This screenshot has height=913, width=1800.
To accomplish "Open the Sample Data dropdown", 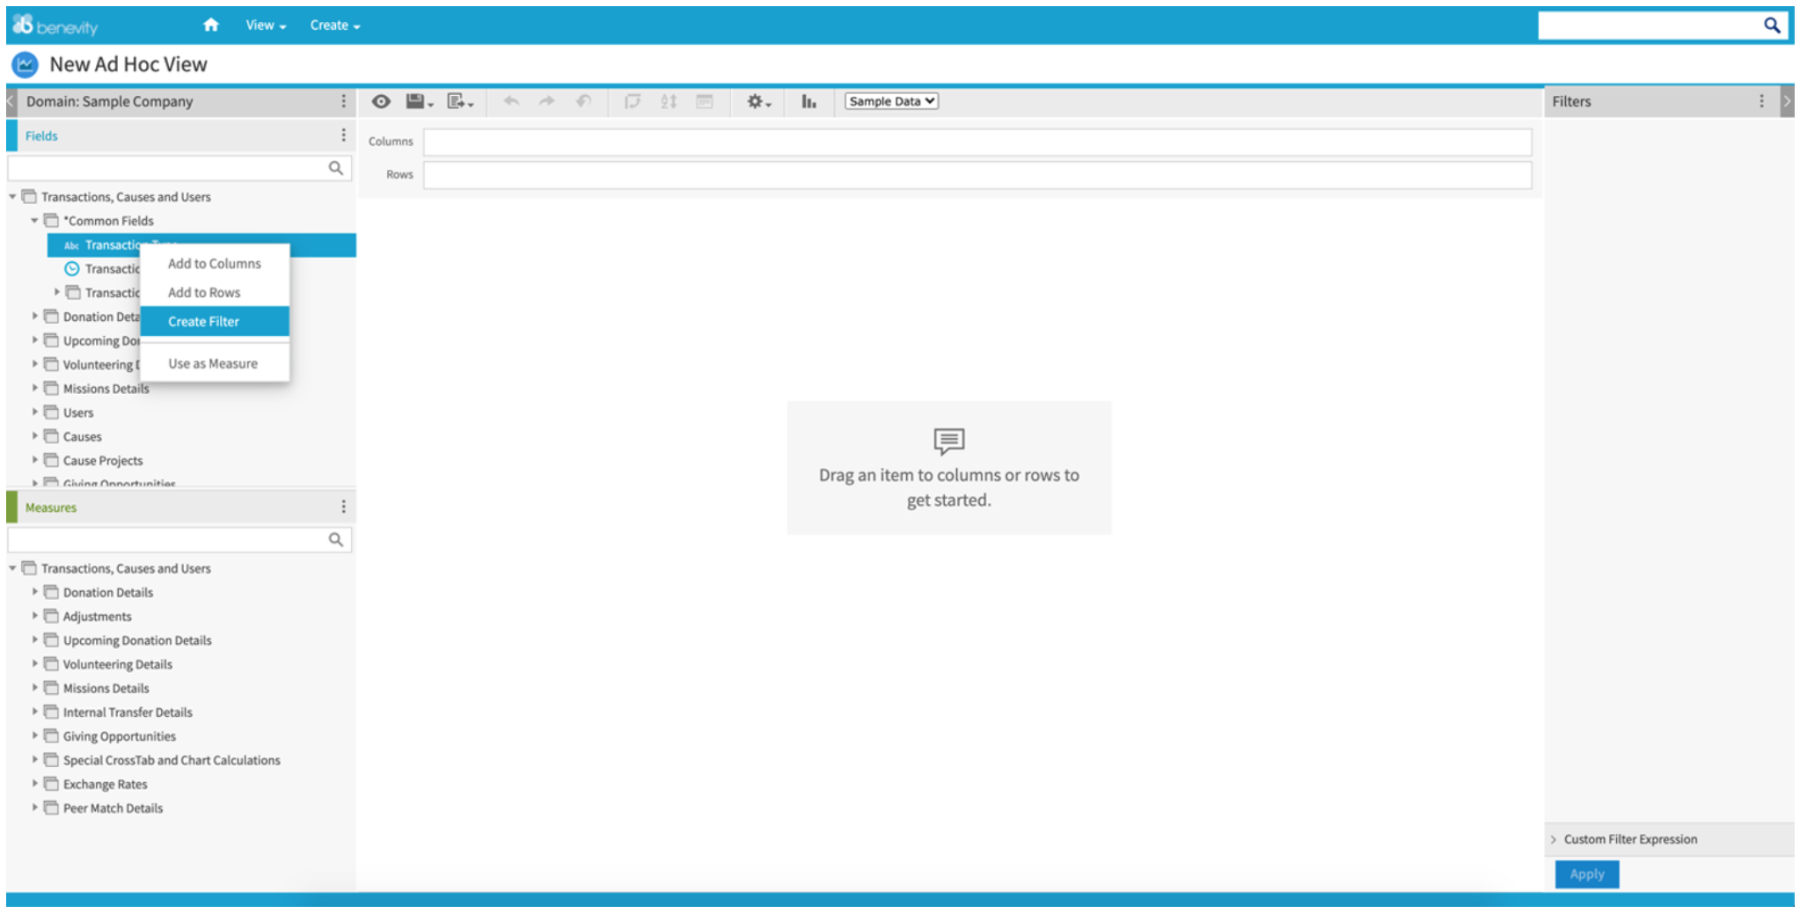I will (891, 101).
